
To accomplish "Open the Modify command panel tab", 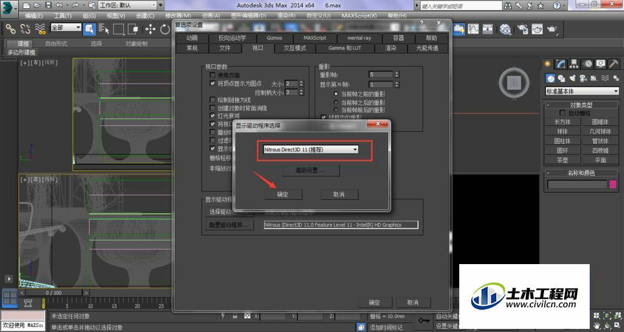I will pyautogui.click(x=561, y=64).
